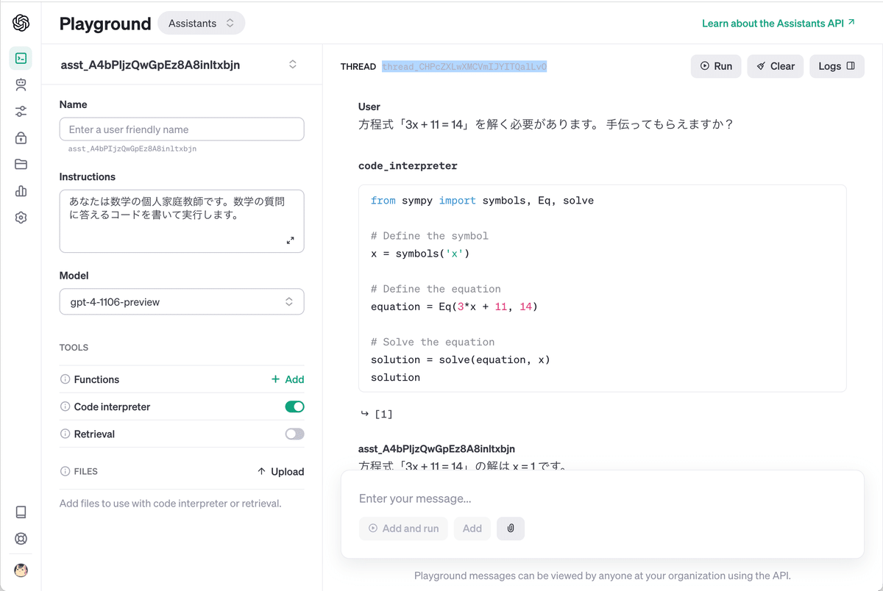This screenshot has height=591, width=883.
Task: Click the Enter your message input field
Action: click(x=515, y=498)
